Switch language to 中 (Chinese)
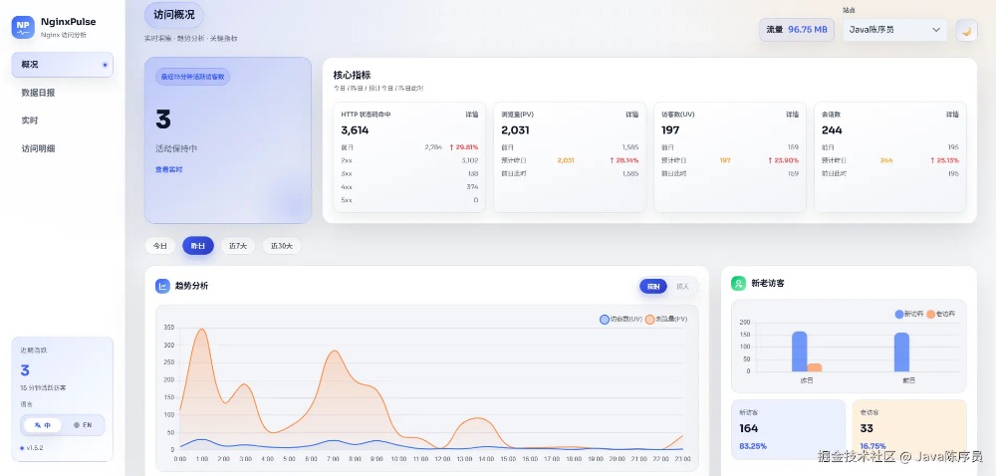The height and width of the screenshot is (476, 996). (42, 425)
